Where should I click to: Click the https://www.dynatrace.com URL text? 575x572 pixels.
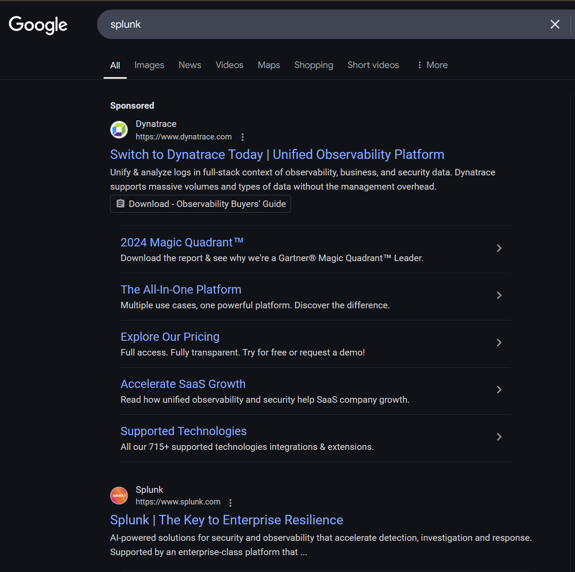click(x=183, y=137)
